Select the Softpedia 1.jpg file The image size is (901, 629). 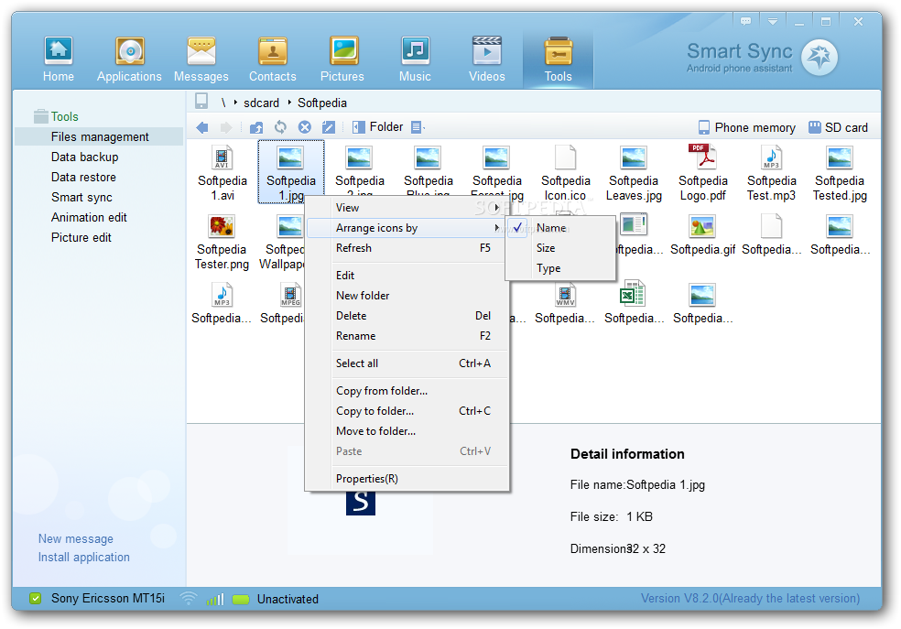291,172
